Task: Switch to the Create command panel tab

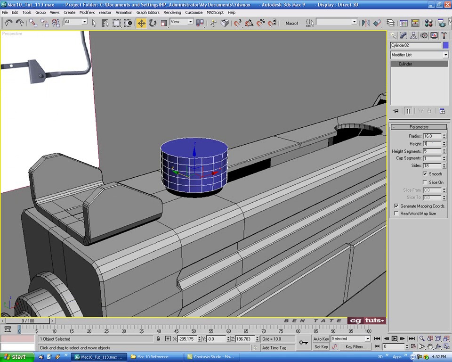Action: (x=394, y=35)
